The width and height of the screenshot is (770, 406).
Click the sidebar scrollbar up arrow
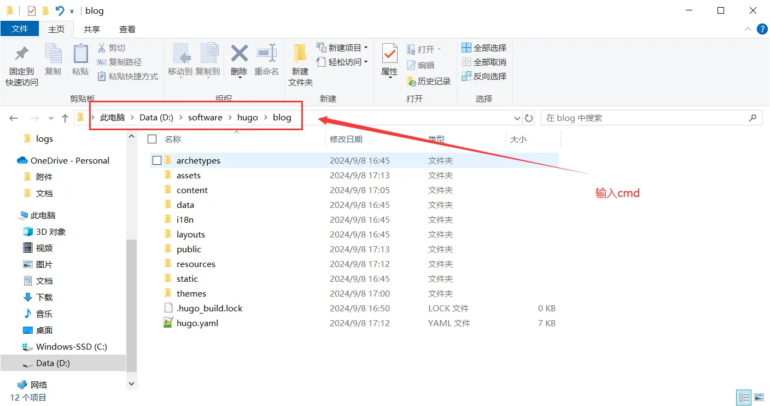pos(131,136)
